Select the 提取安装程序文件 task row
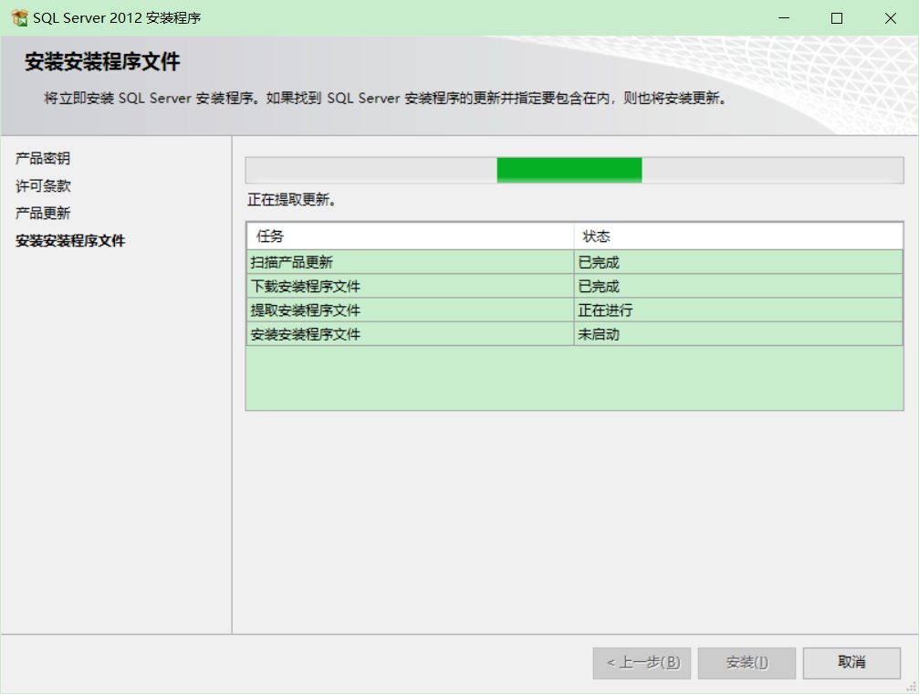Screen dimensions: 919x694 (x=574, y=310)
